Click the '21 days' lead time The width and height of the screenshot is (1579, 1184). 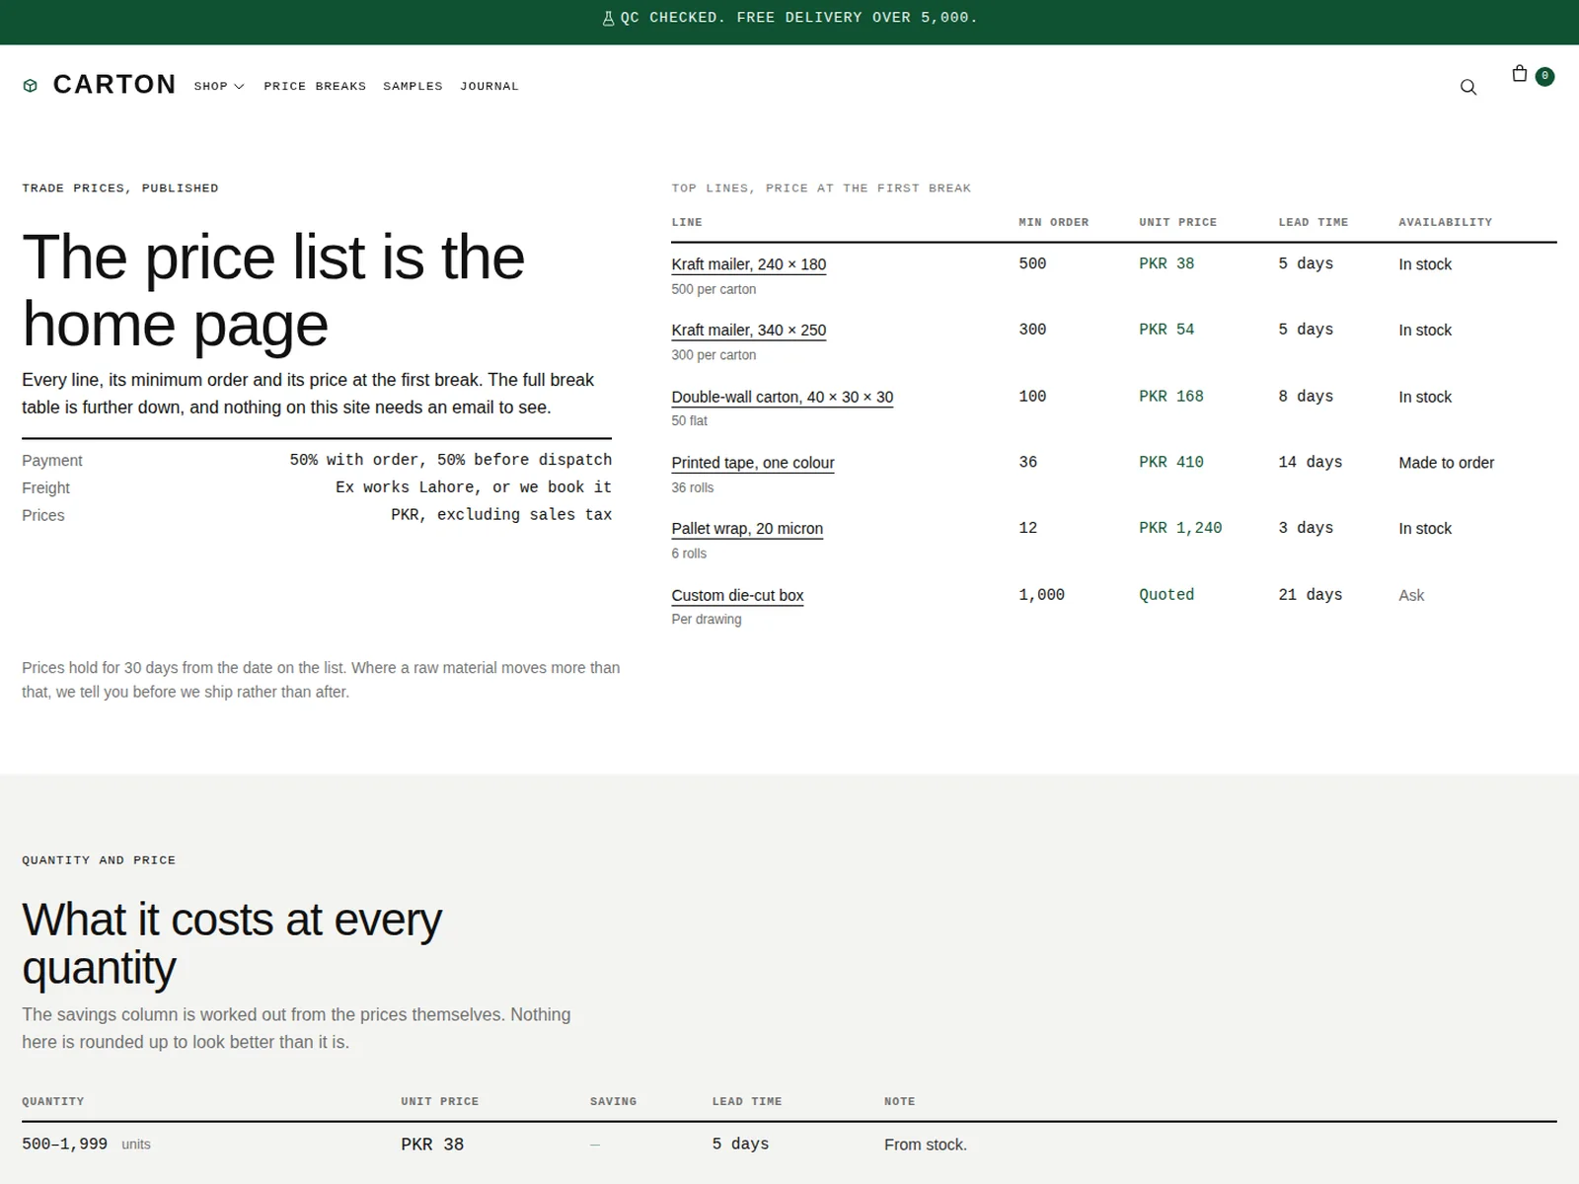click(x=1311, y=594)
